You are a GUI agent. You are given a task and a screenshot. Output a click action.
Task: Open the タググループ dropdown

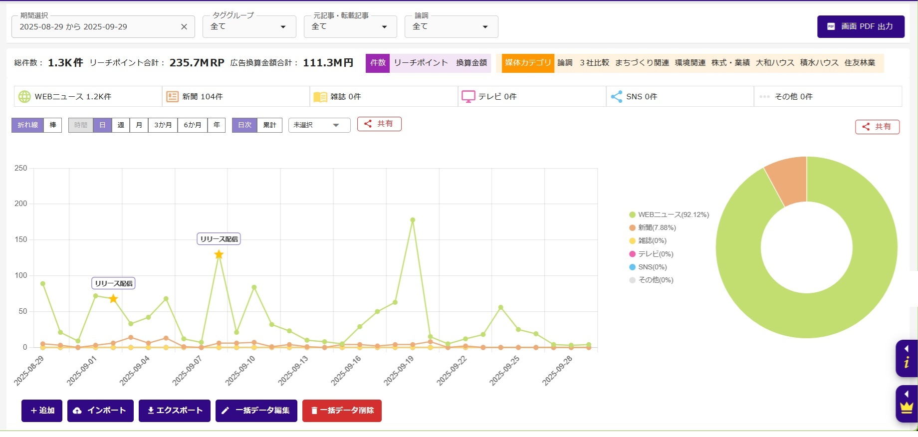[249, 27]
